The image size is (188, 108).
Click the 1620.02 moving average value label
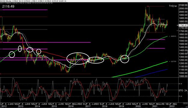173,36
